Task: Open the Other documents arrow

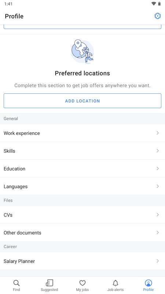Action: [158, 233]
